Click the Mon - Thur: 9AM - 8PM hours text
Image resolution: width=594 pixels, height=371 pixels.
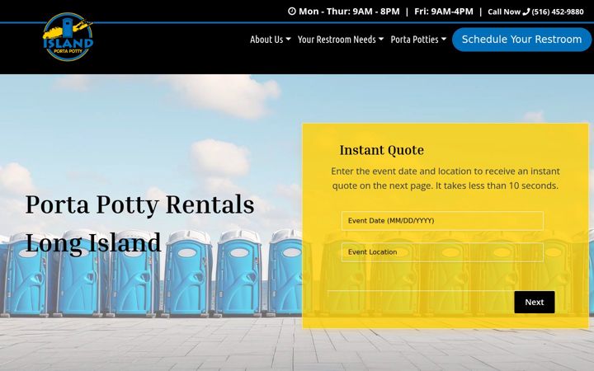click(x=349, y=12)
